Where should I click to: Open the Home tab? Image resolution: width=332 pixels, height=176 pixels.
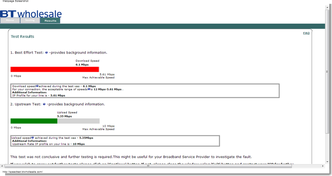[x=10, y=21]
